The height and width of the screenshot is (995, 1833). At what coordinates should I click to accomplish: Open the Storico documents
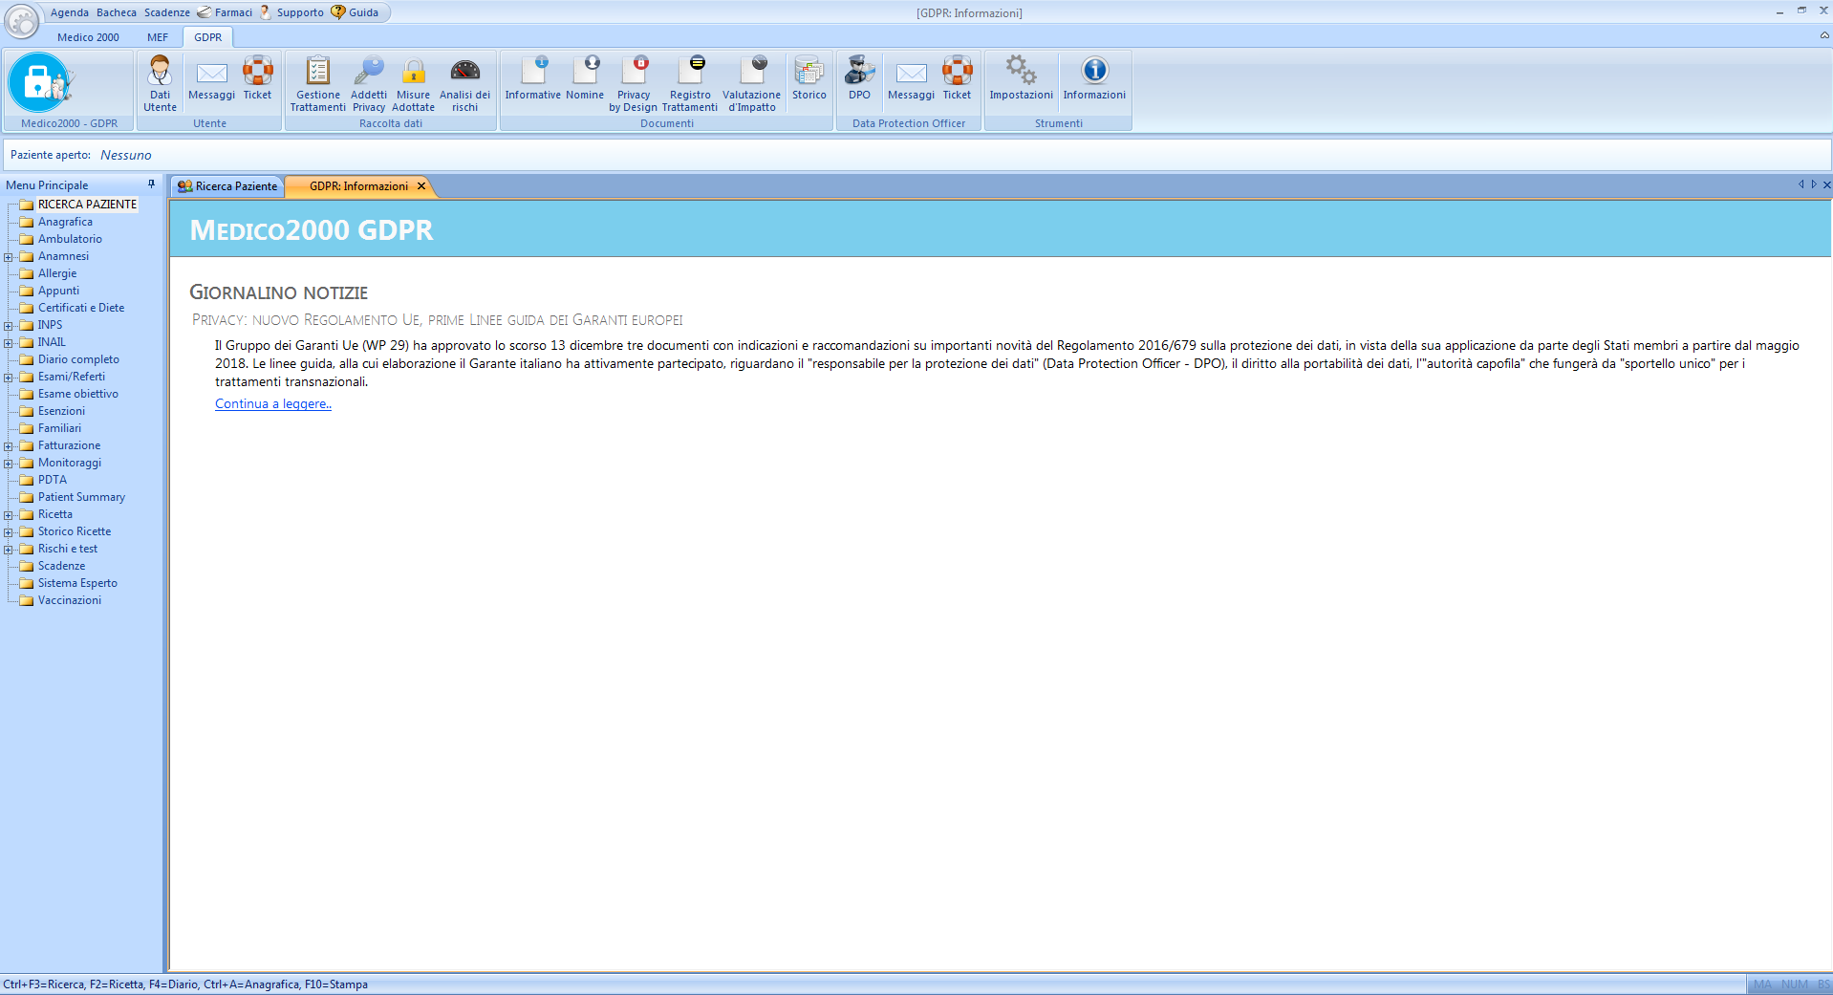pyautogui.click(x=809, y=78)
